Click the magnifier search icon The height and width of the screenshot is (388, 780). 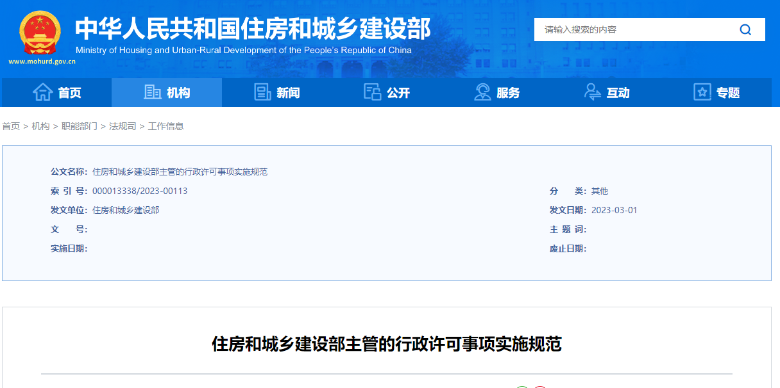[x=745, y=29]
